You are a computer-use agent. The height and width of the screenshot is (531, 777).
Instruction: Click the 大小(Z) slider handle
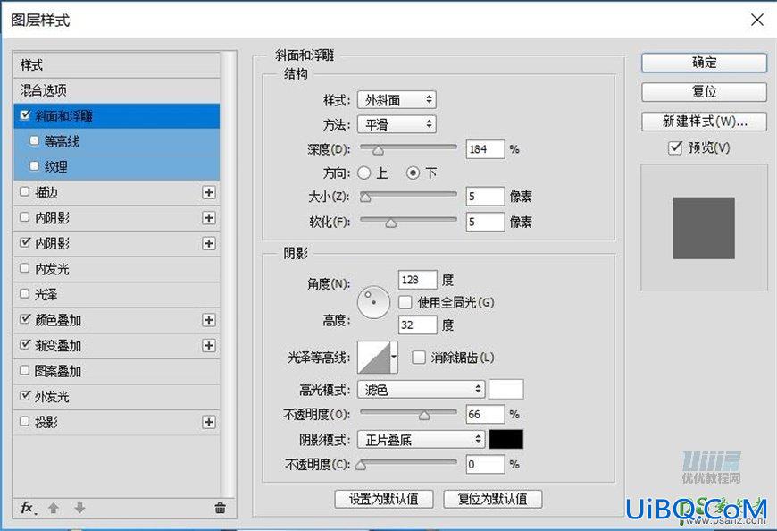[x=365, y=198]
